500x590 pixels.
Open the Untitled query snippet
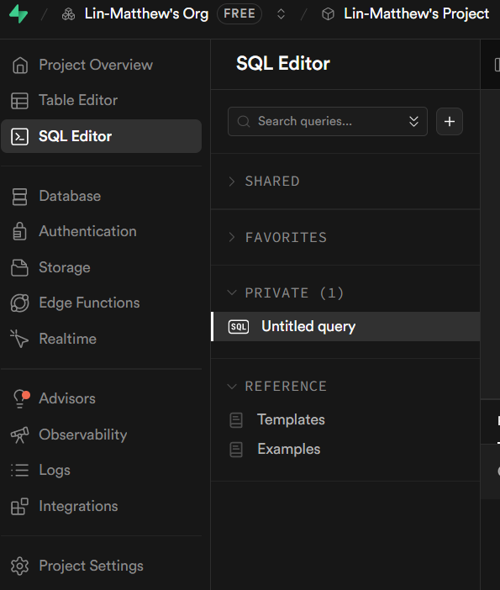(345, 327)
